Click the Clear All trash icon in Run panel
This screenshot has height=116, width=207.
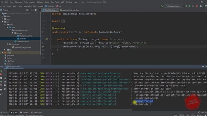click(5, 89)
